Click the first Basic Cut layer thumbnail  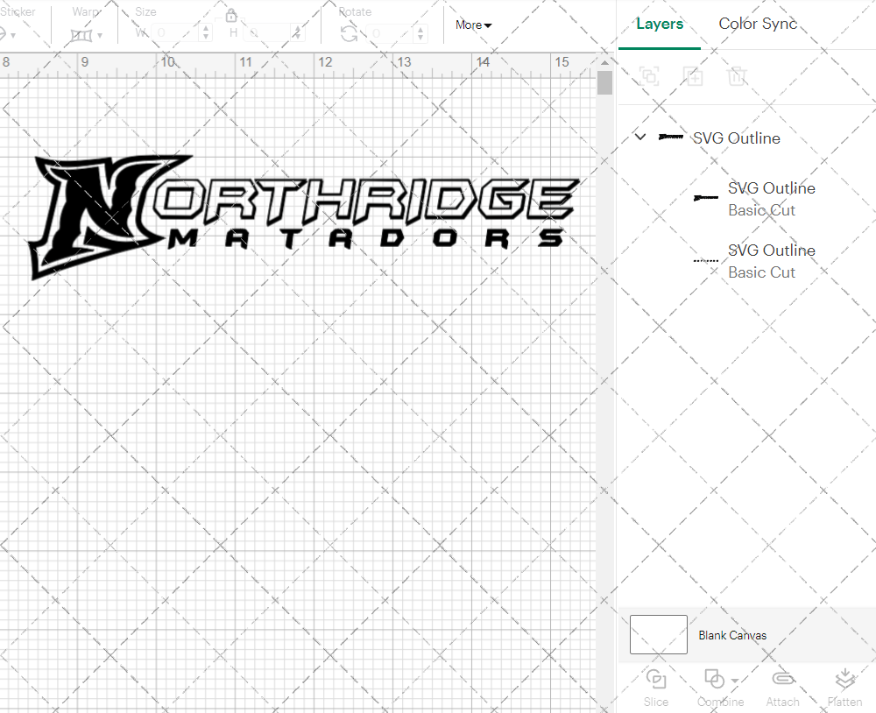705,198
